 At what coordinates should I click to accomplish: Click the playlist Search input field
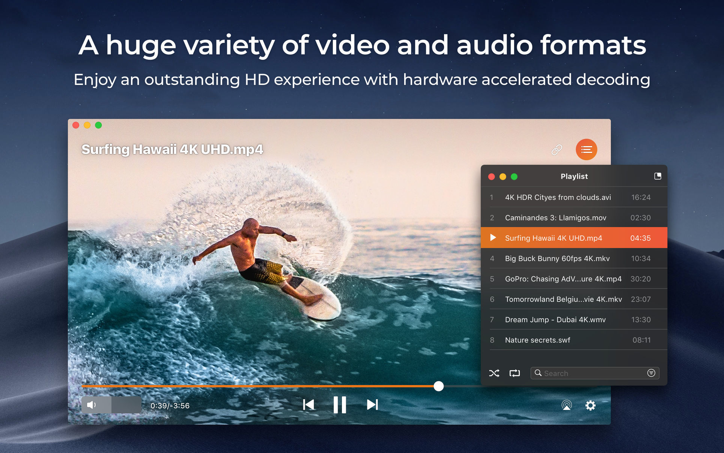586,373
